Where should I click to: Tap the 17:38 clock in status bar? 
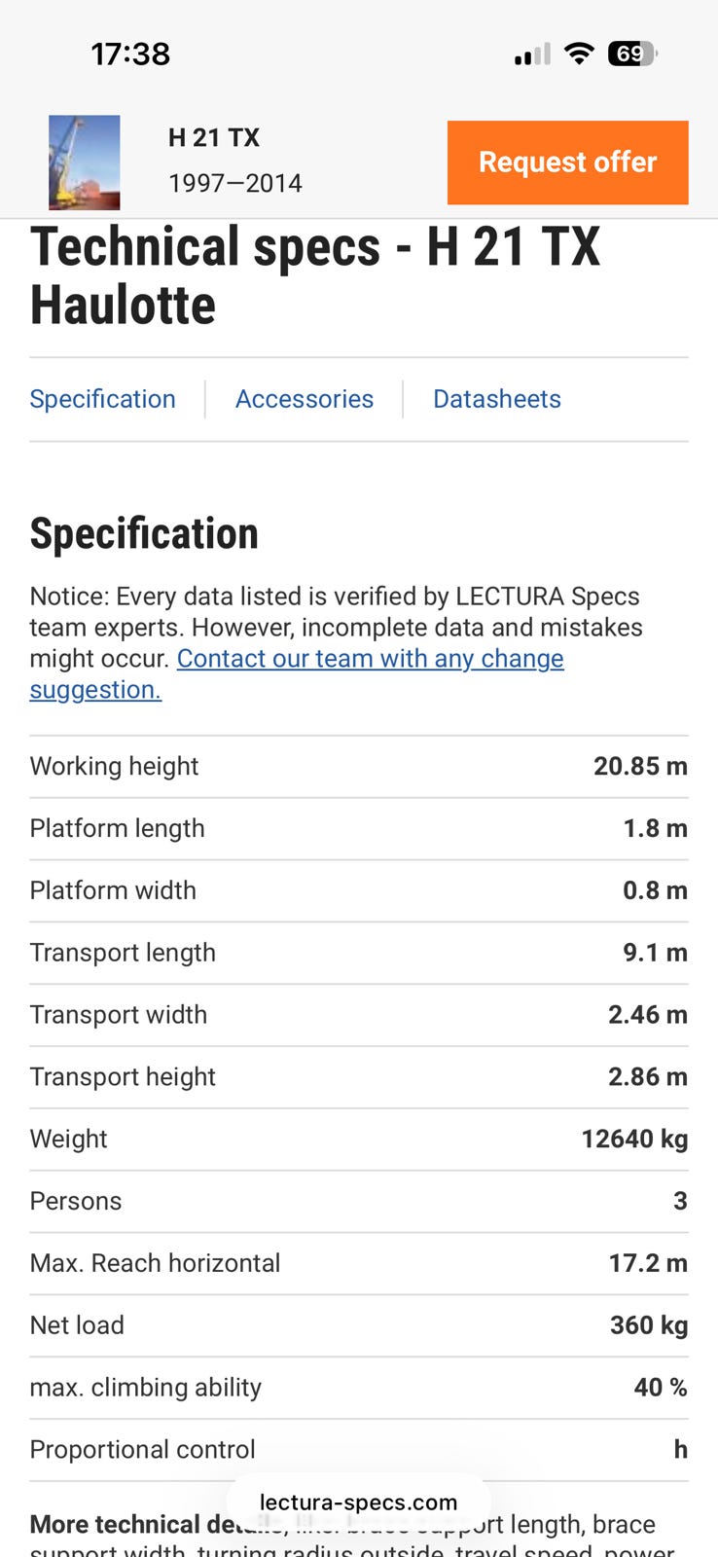tap(130, 54)
